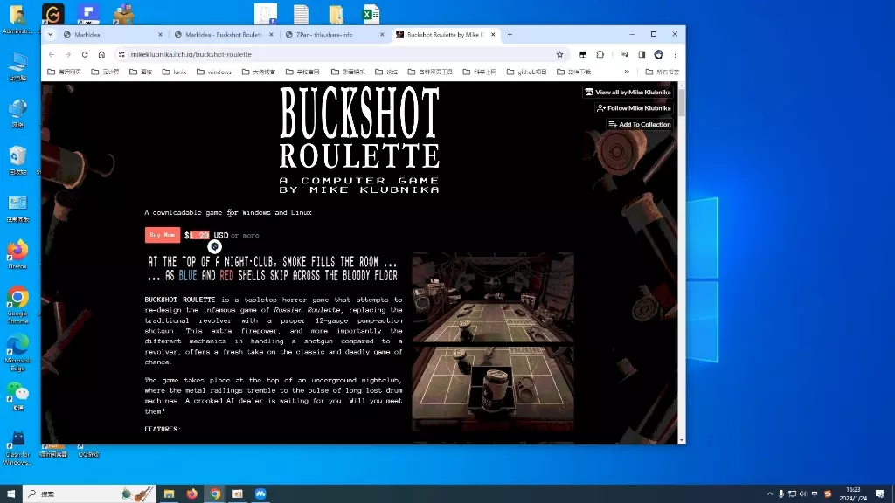Switch to the ZPan title.share-info tab
The image size is (895, 503).
click(333, 35)
